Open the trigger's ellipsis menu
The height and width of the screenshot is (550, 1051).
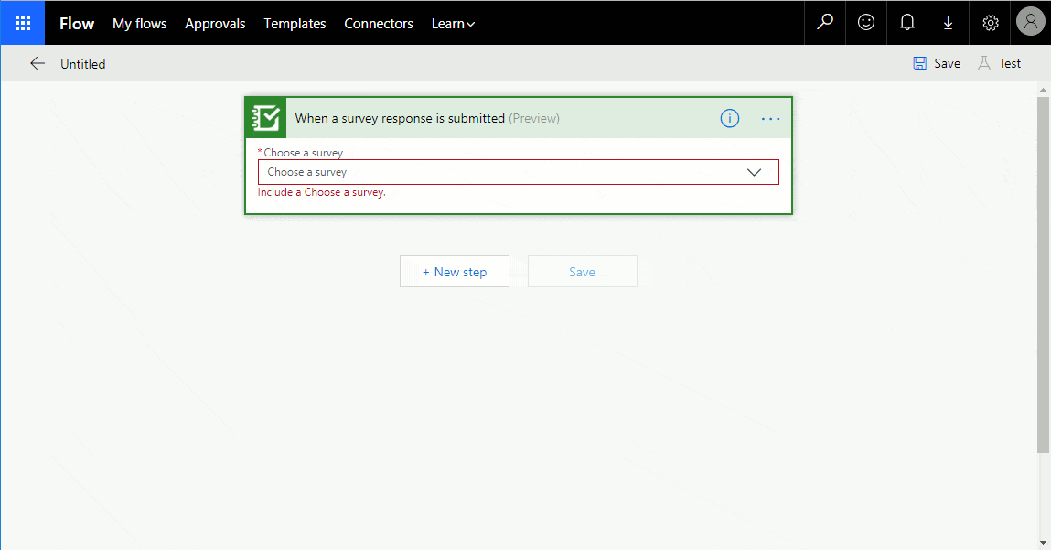(x=770, y=119)
